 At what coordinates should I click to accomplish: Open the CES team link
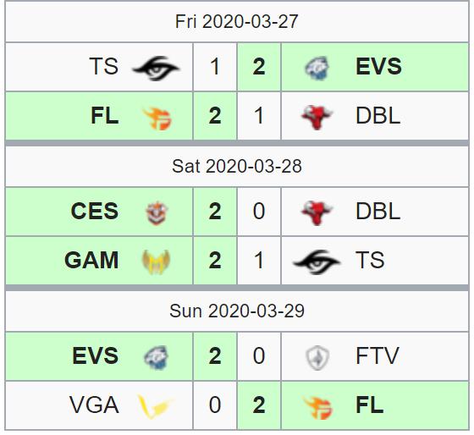(94, 211)
